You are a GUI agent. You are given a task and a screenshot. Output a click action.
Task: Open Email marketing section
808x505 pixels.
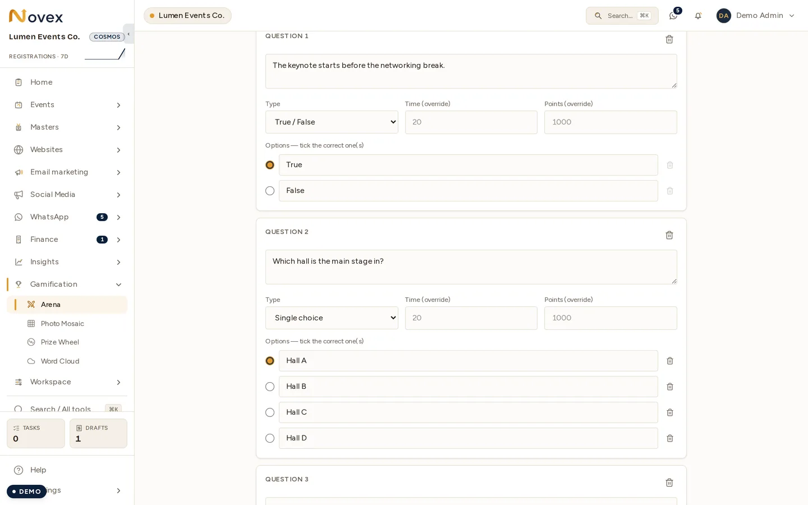tap(67, 172)
